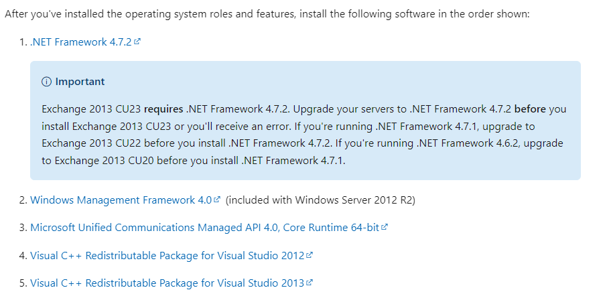
Task: Click the note line starting "Exchange 2013 CU22 before"
Action: pos(302,143)
